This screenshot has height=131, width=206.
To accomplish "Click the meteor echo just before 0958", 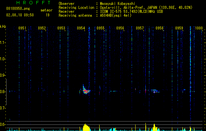I will (155, 91).
